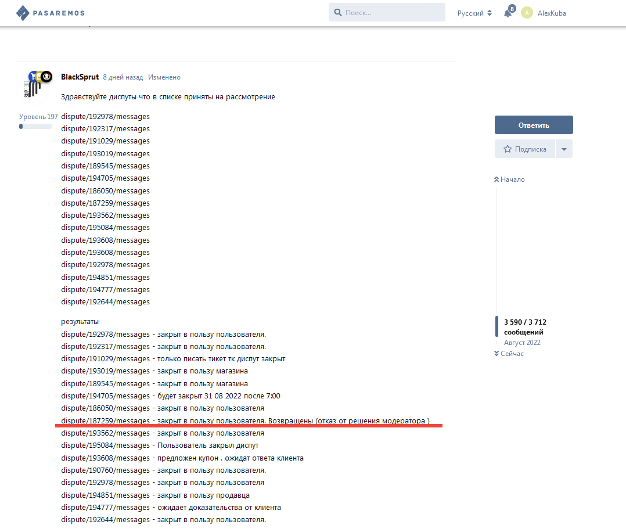Click the Август 2022 timeline date
This screenshot has height=532, width=626.
(522, 343)
